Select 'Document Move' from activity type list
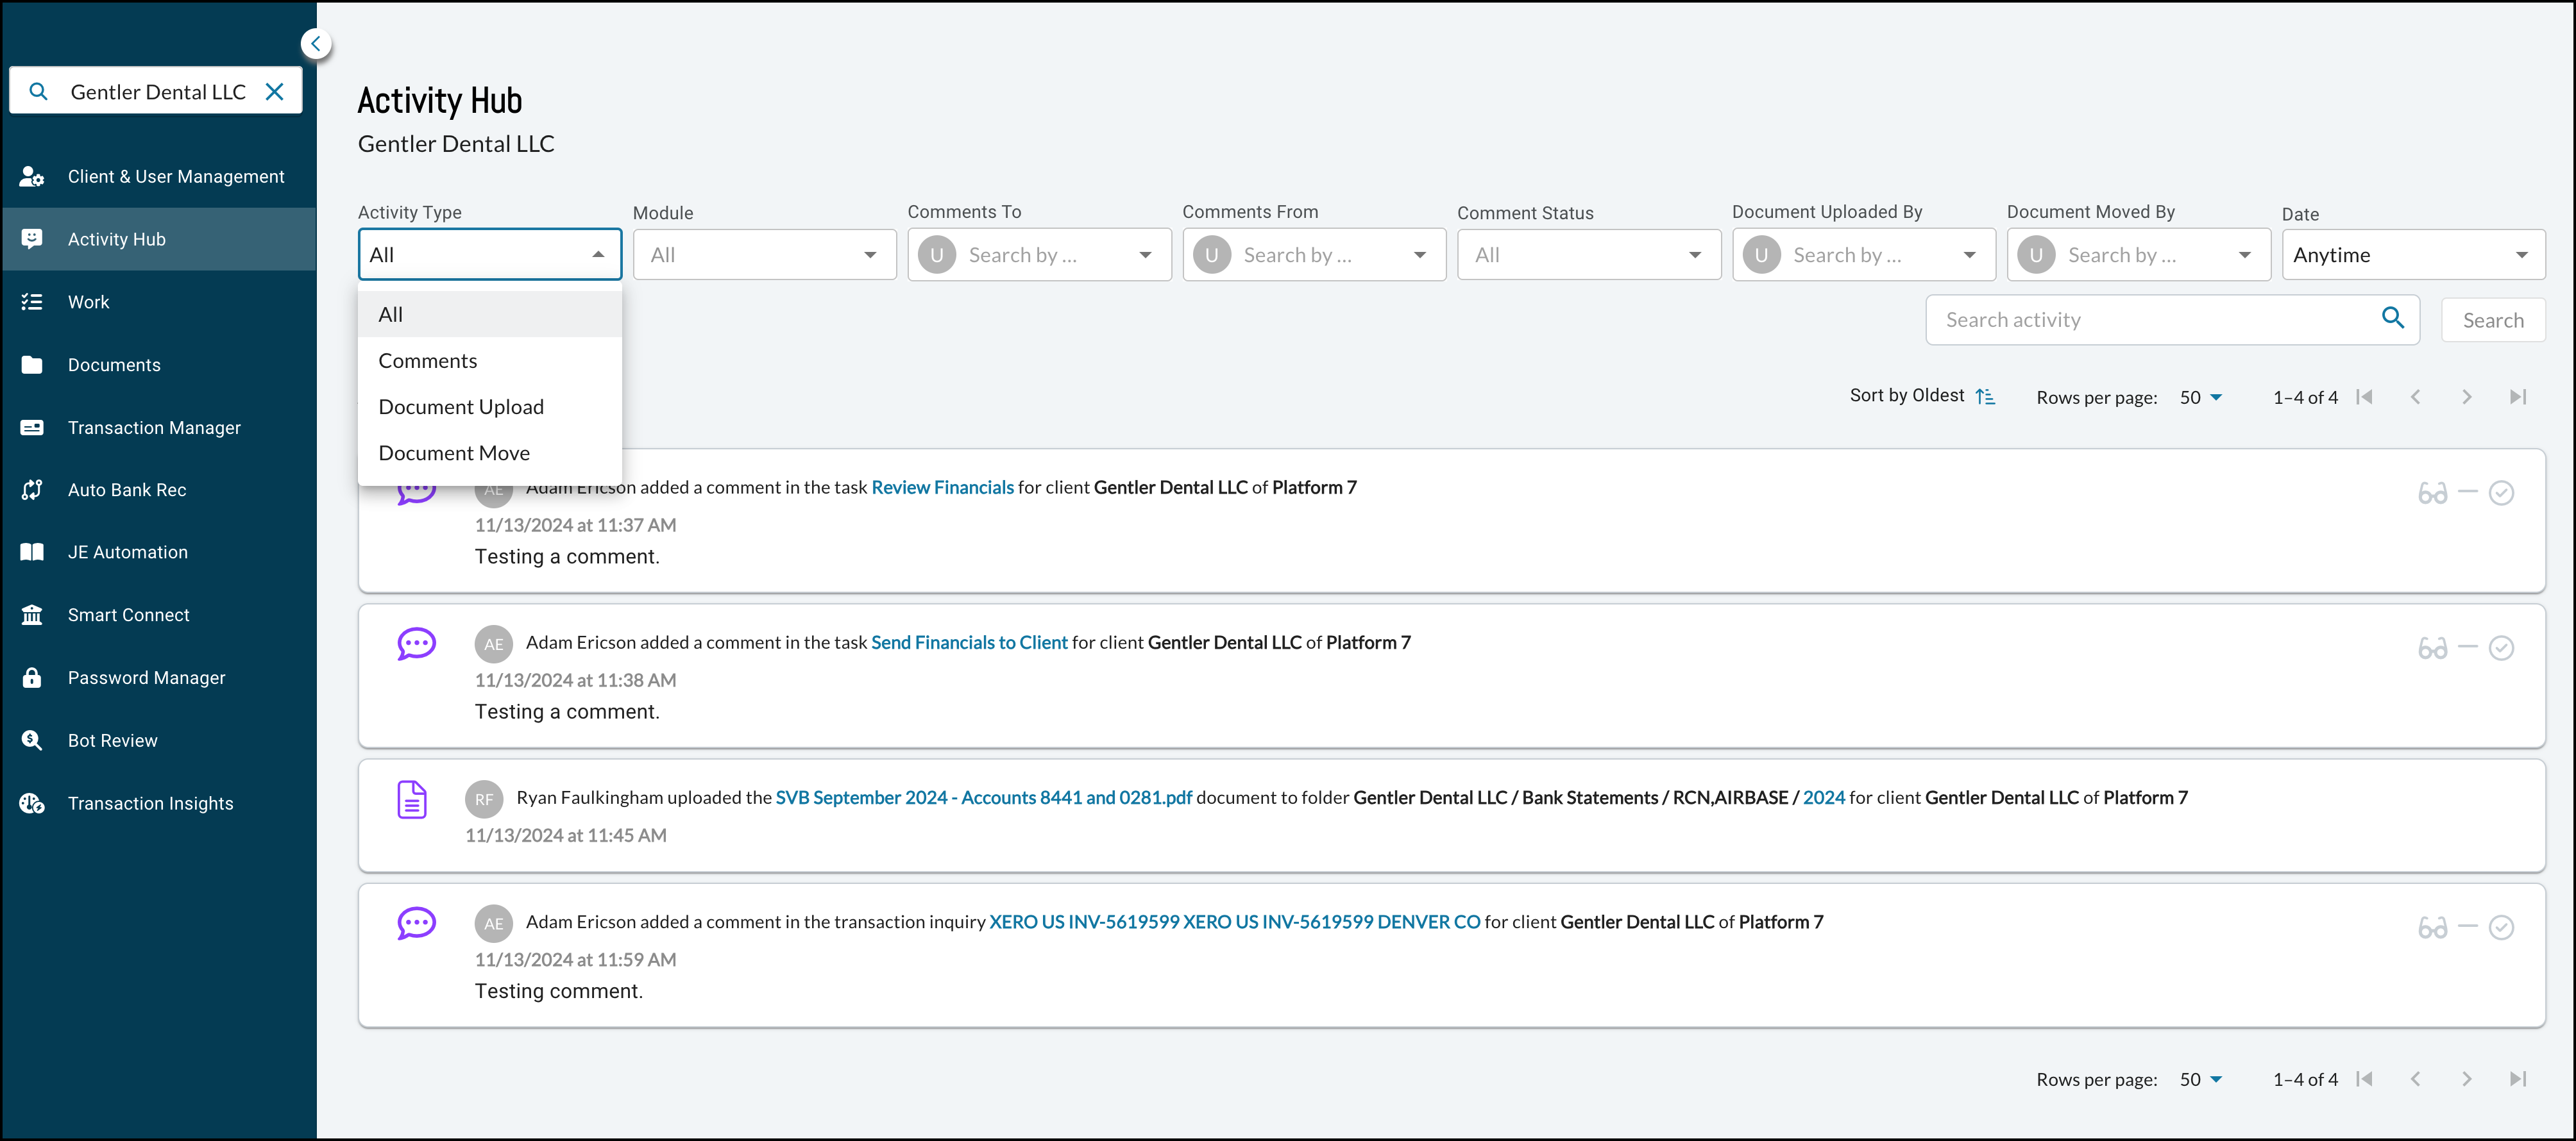Image resolution: width=2576 pixels, height=1141 pixels. point(453,451)
